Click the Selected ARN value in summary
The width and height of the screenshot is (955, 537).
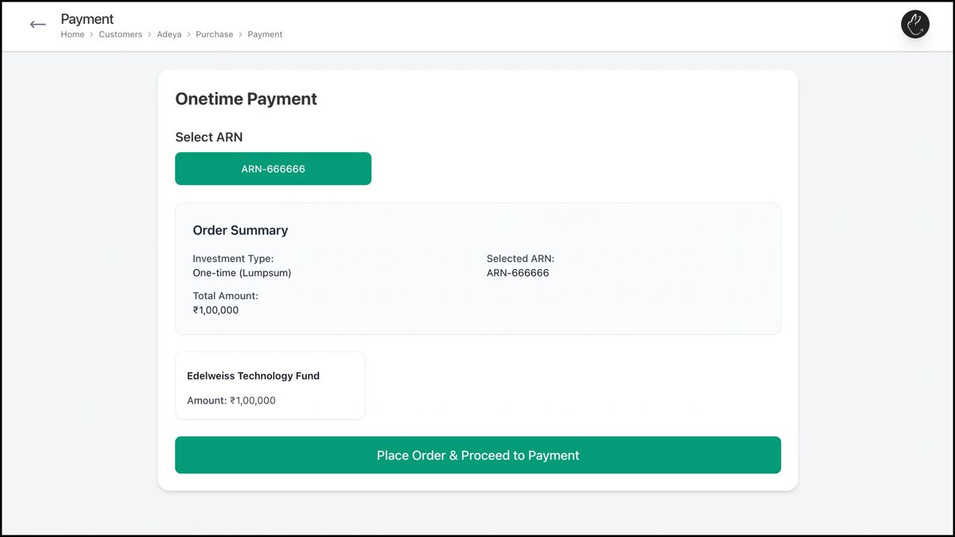point(518,273)
